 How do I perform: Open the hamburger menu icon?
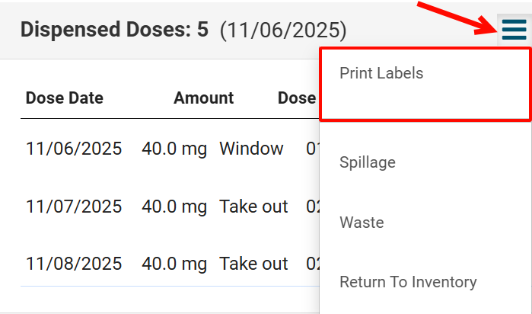coord(514,30)
